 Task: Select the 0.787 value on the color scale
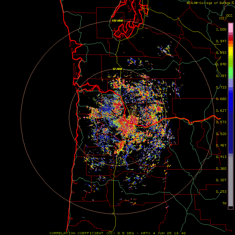pos(221,76)
